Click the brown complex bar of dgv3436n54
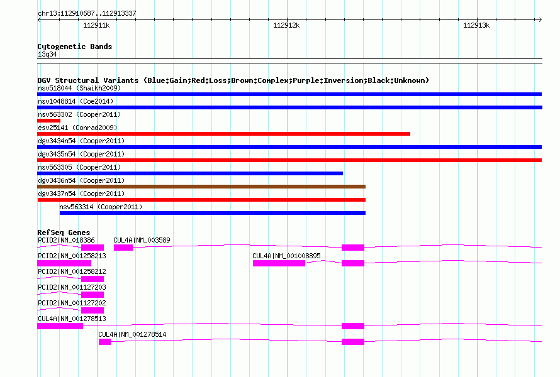 201,187
